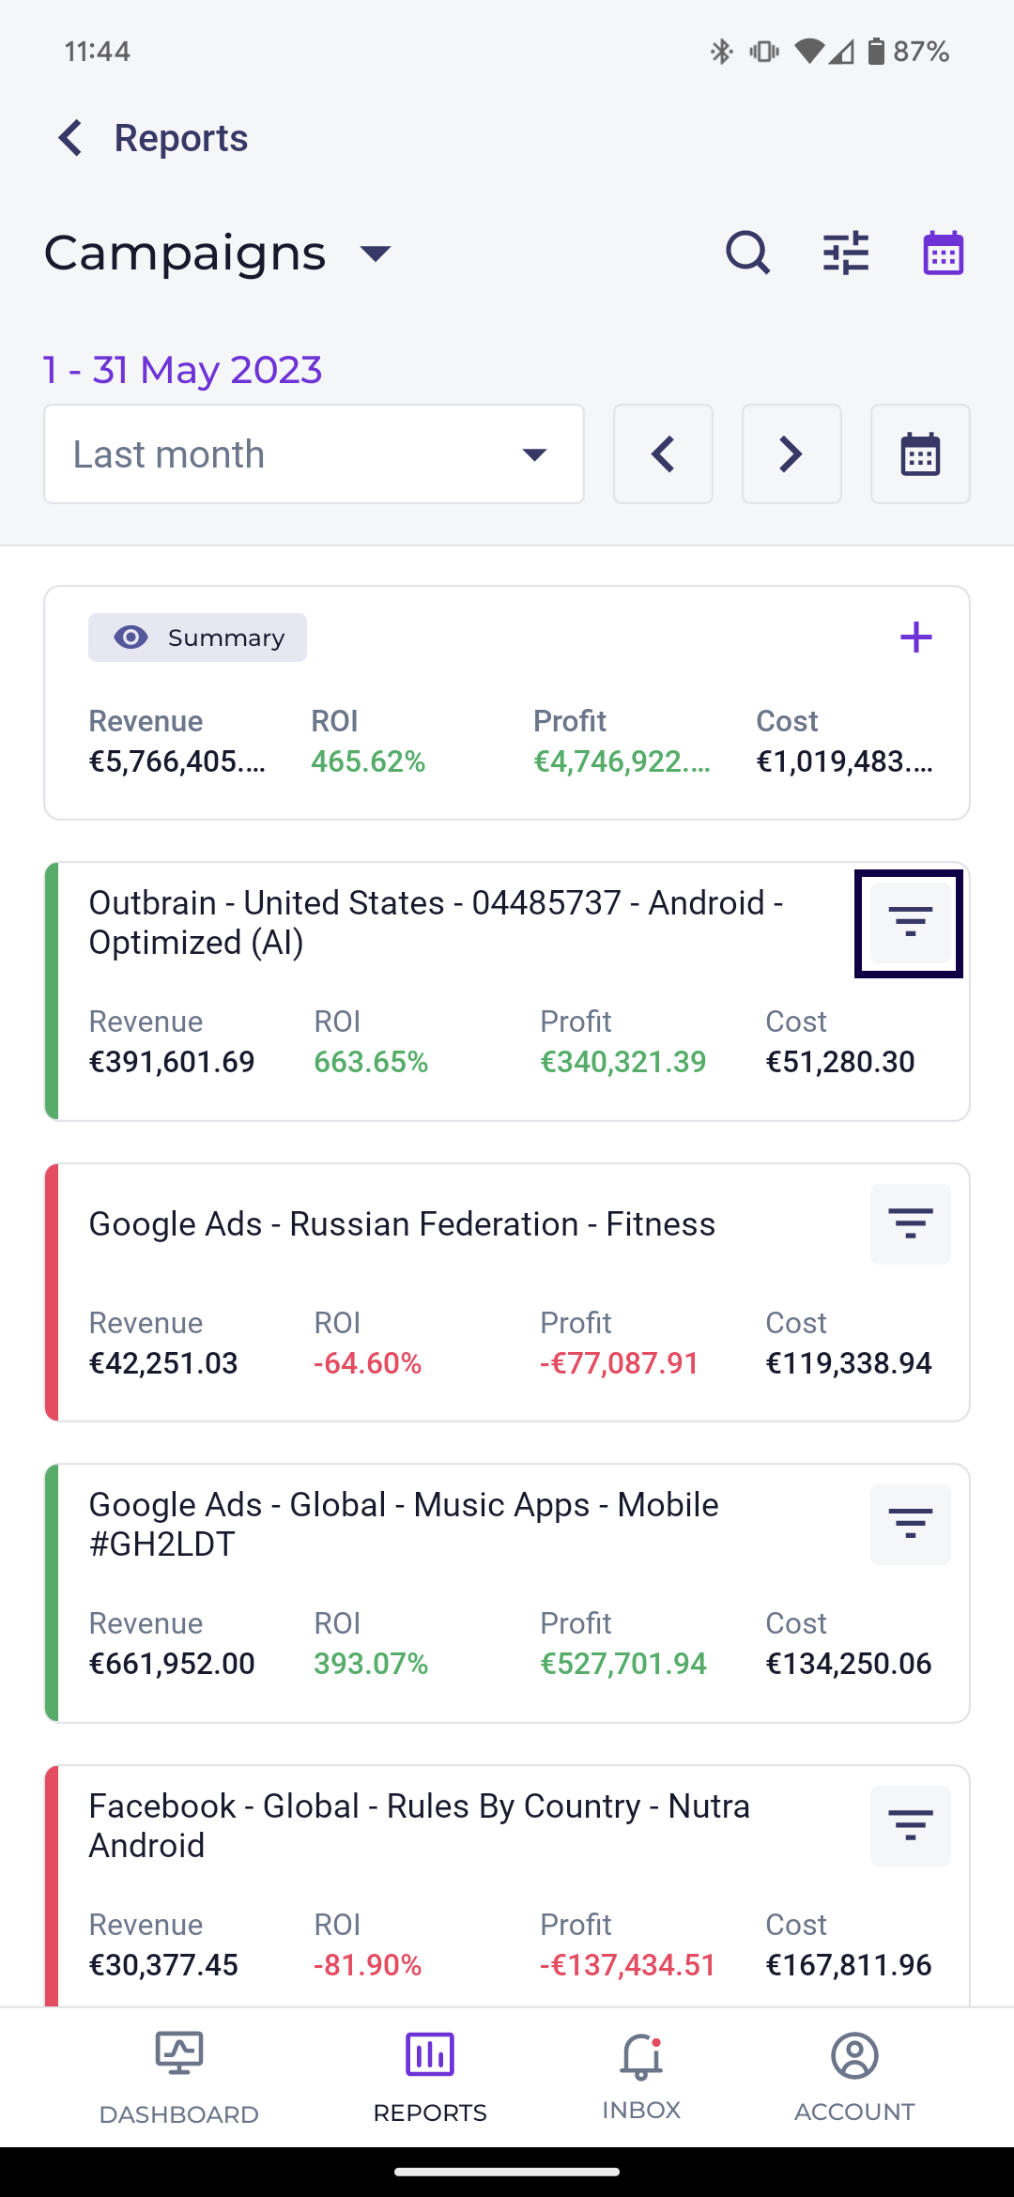The height and width of the screenshot is (2197, 1014).
Task: Open the Last month period dropdown
Action: (x=314, y=454)
